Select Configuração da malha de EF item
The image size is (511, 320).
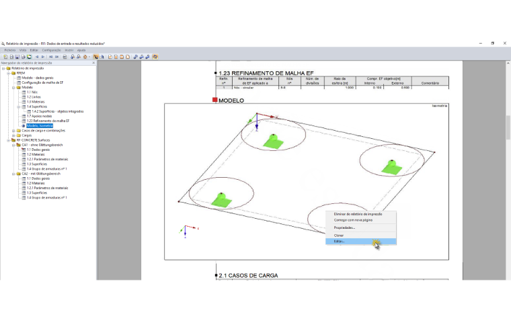coord(42,83)
